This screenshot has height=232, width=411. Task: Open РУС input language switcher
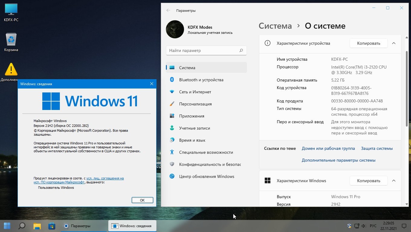(373, 226)
